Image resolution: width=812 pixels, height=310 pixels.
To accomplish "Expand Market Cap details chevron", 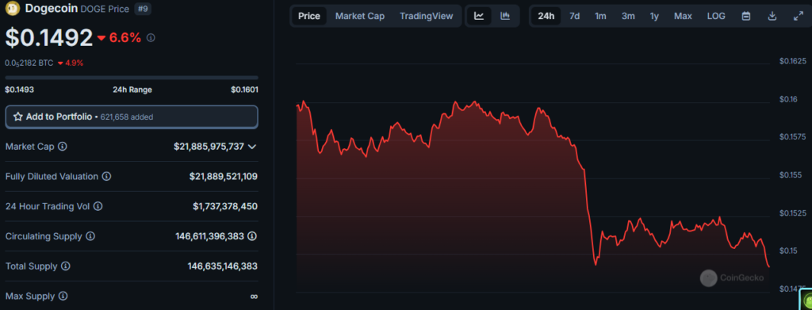I will click(x=252, y=147).
